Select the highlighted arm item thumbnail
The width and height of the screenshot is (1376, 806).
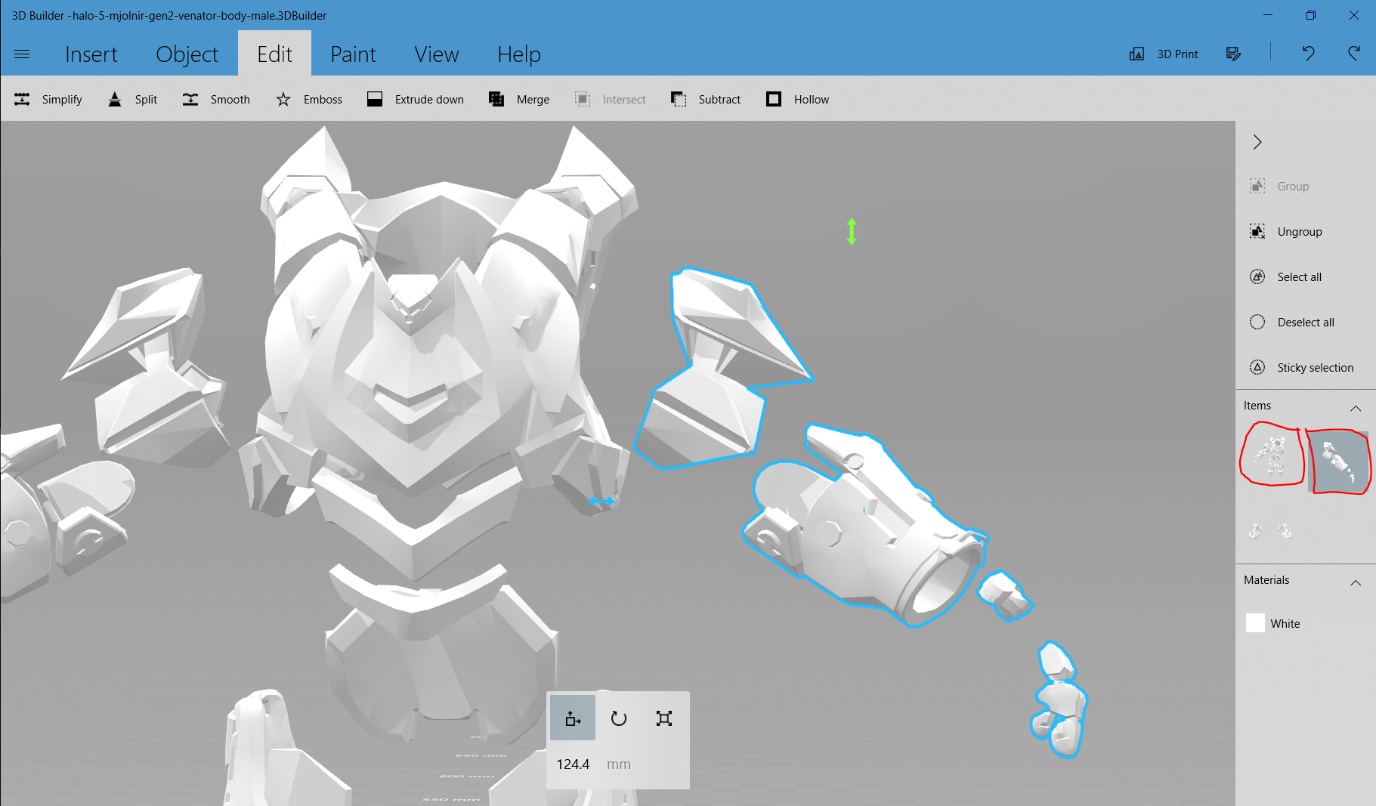point(1339,461)
